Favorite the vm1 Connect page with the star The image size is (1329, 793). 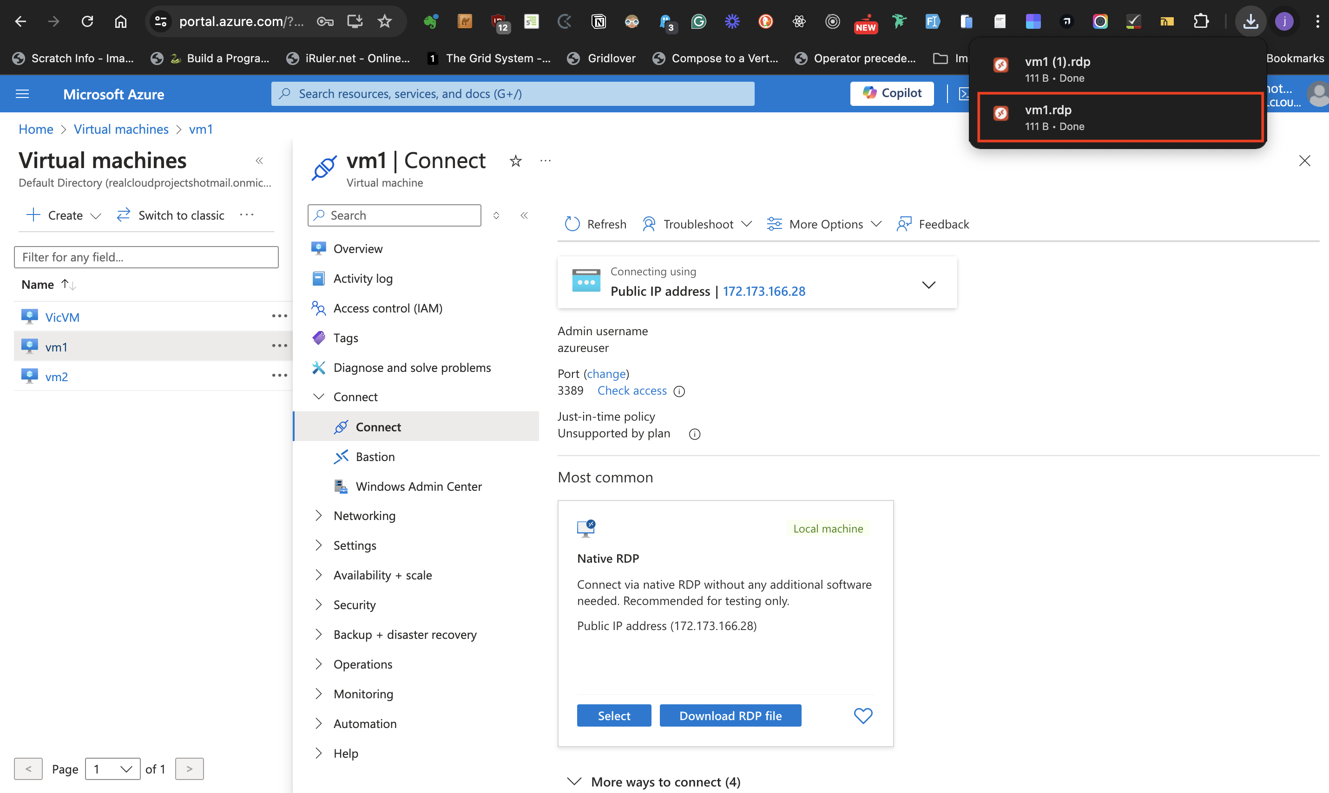point(515,160)
